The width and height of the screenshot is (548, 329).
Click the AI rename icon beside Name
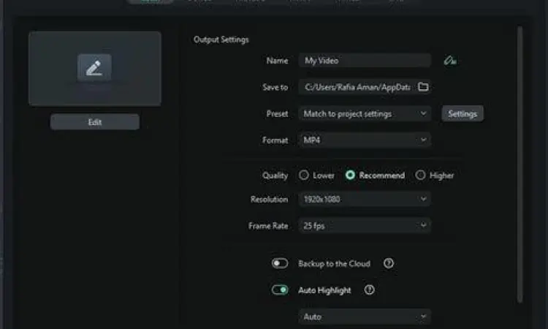449,61
